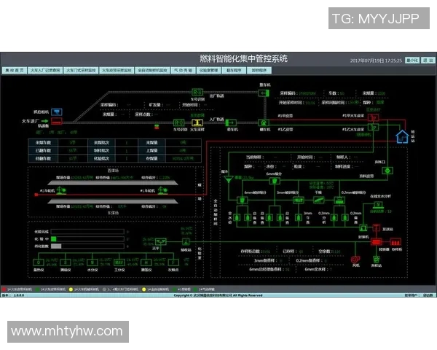Open the 集控首页 home tab
Screen dimensions: 437x350
(15, 71)
